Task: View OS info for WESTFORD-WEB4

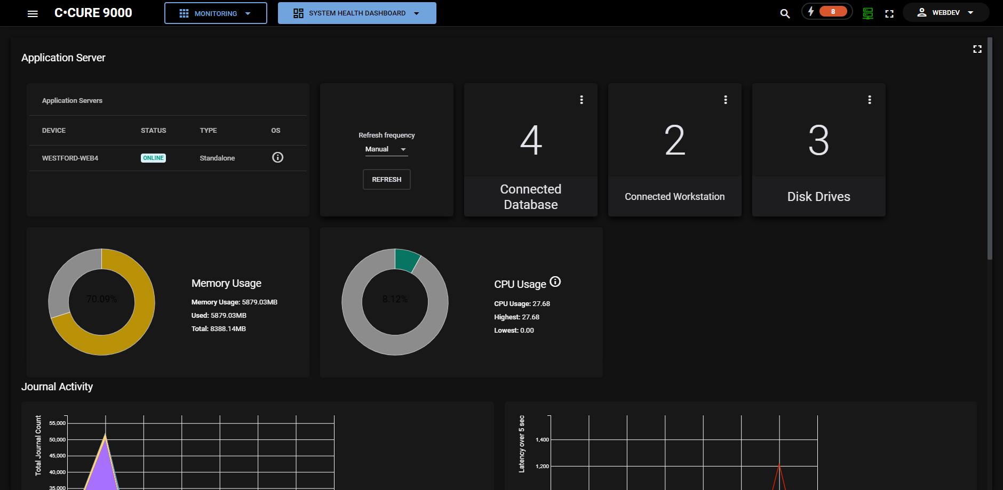Action: (277, 157)
